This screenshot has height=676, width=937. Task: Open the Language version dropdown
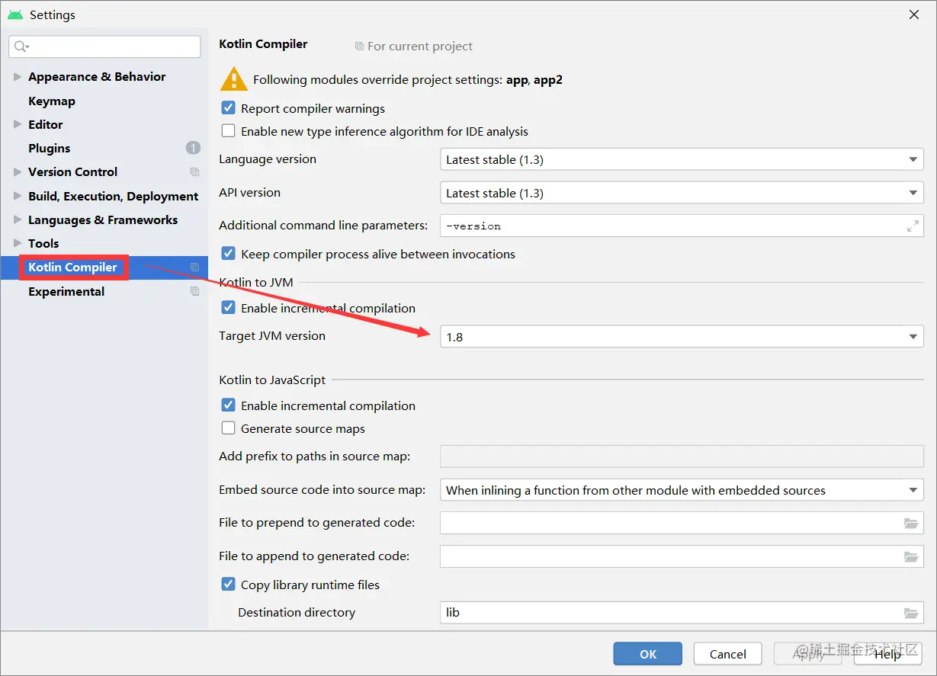pos(682,160)
